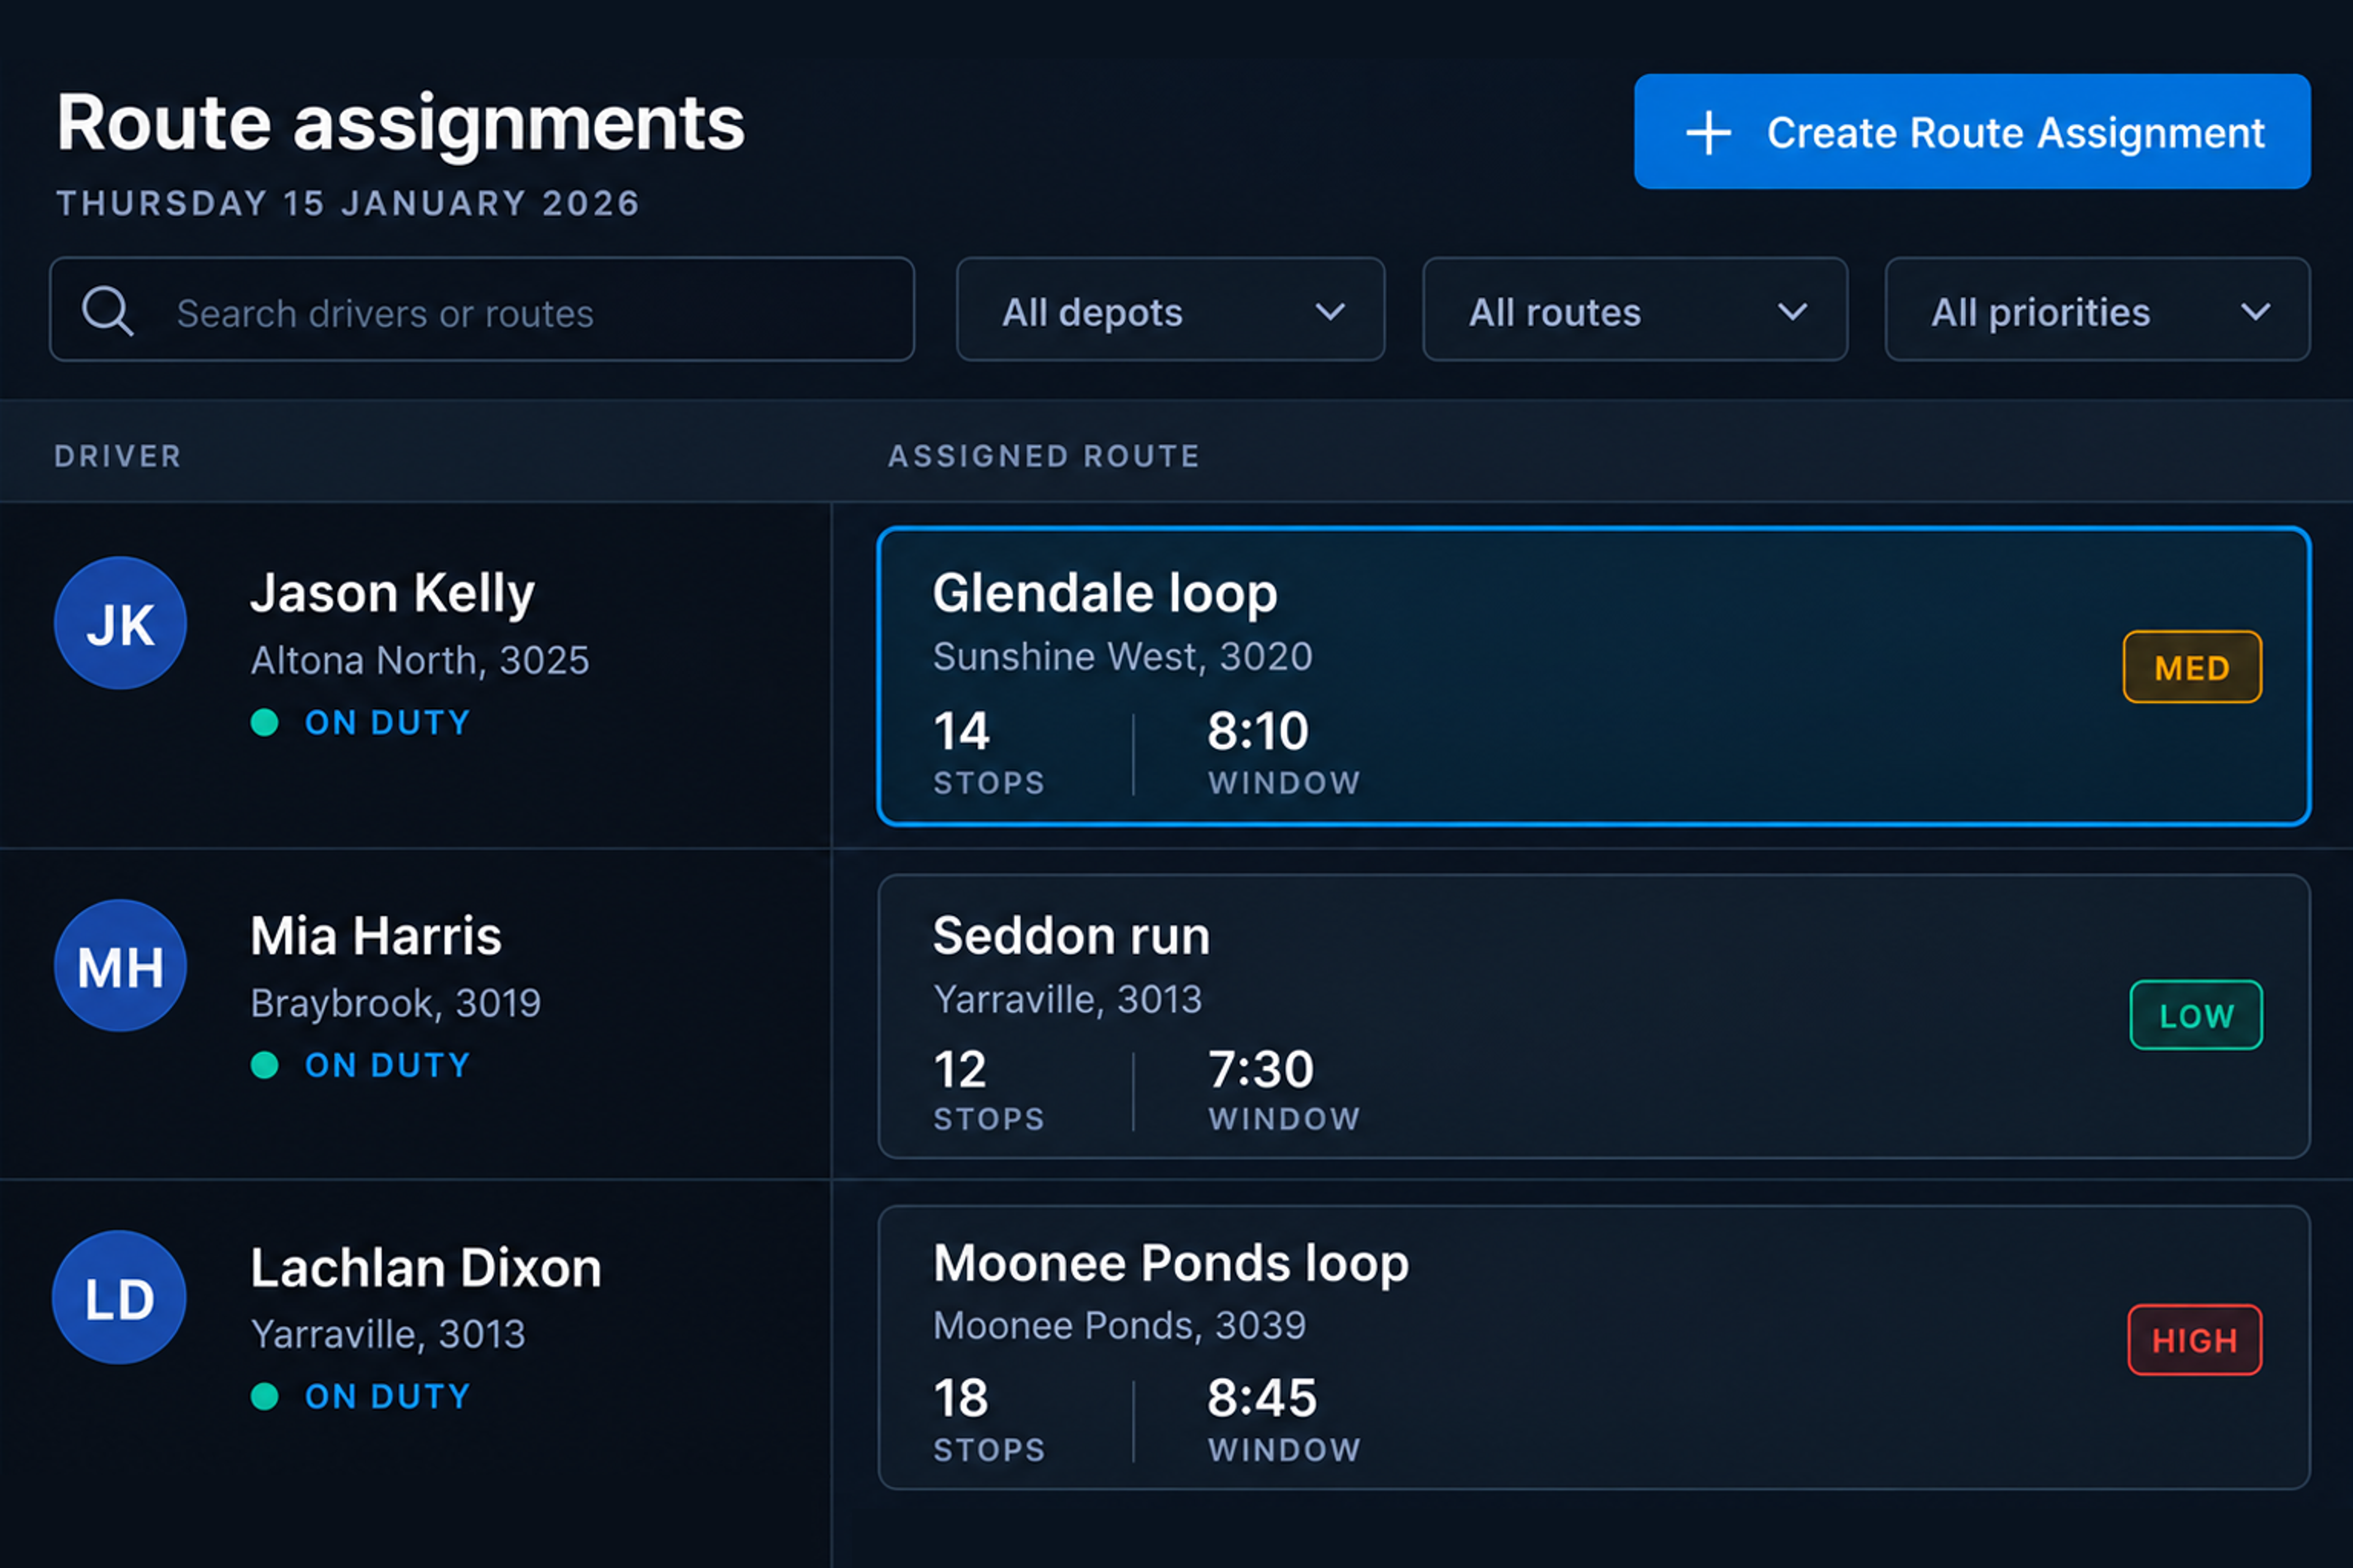2353x1568 pixels.
Task: Click Lachlan Dixon's ON DUTY status
Action: pos(360,1396)
